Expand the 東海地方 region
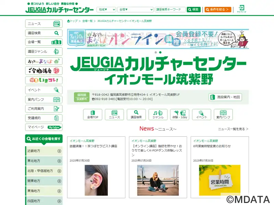 (x=44, y=191)
